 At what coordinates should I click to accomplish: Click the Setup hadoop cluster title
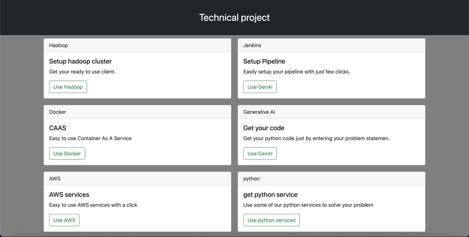pos(80,61)
